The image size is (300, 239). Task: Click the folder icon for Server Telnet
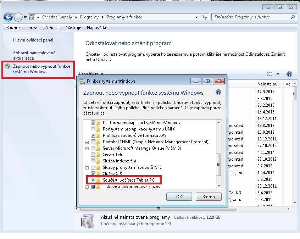click(98, 154)
